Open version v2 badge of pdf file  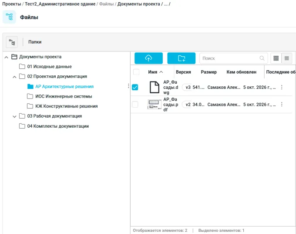pyautogui.click(x=187, y=104)
